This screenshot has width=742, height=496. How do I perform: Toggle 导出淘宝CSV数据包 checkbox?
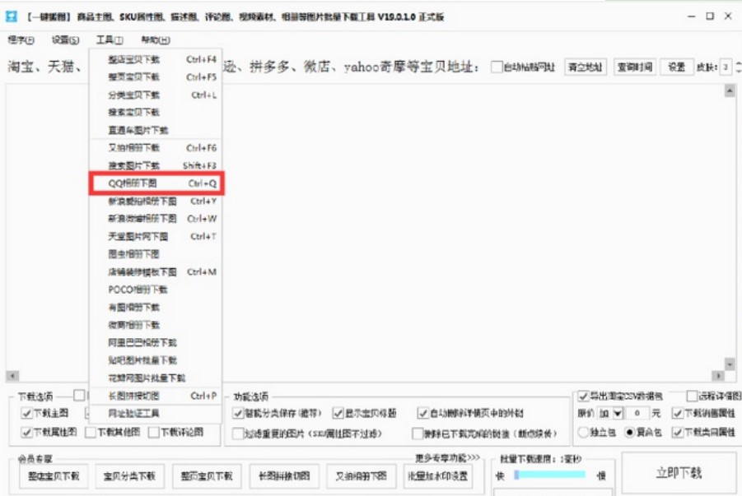coord(584,396)
